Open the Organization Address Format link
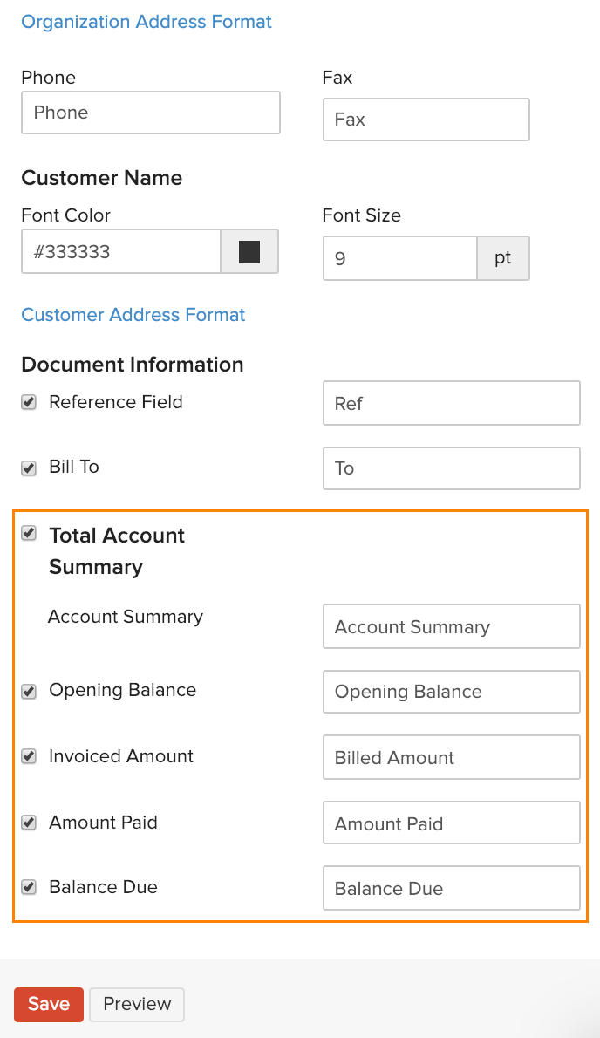The height and width of the screenshot is (1038, 600). click(147, 22)
